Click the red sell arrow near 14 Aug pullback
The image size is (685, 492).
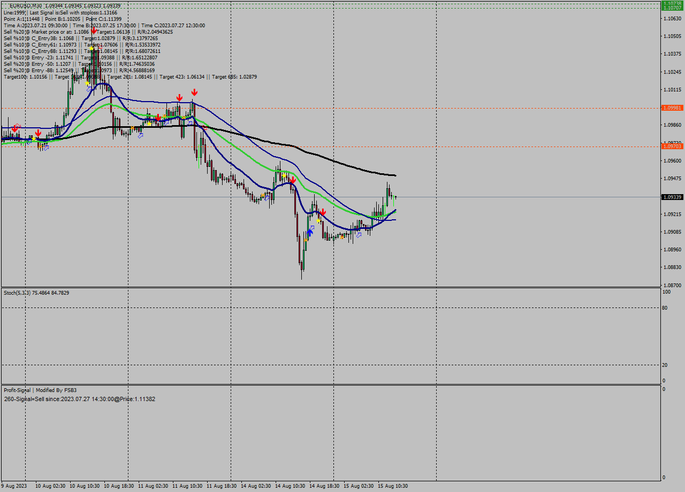[x=293, y=180]
